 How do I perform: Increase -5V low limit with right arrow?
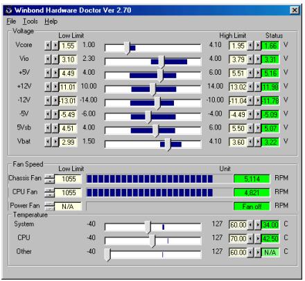click(x=55, y=114)
